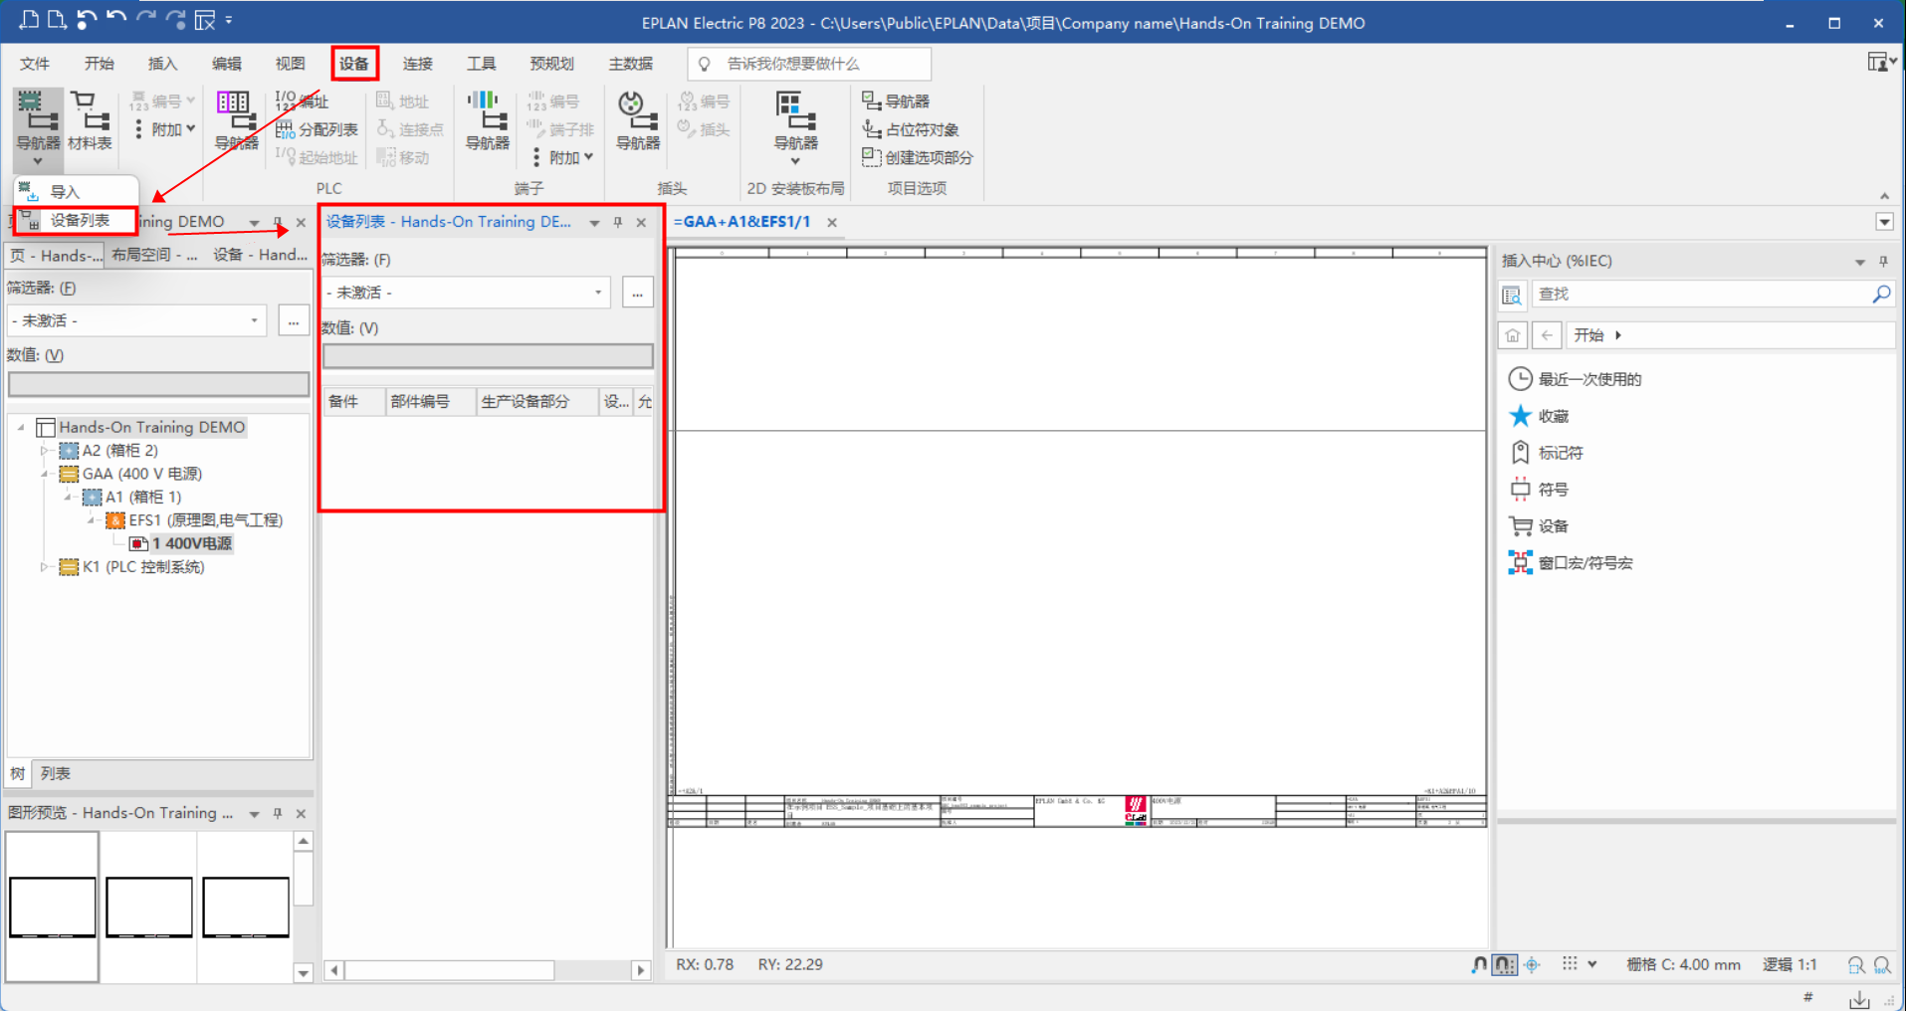Click the 设备列表 scrollbar right arrow
The image size is (1906, 1011).
(642, 970)
